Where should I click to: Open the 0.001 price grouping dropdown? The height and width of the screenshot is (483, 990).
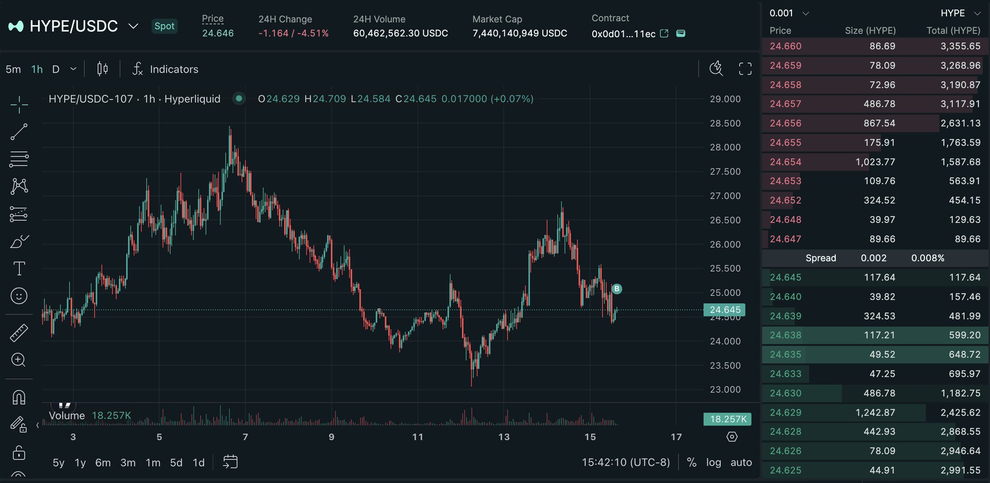point(789,13)
